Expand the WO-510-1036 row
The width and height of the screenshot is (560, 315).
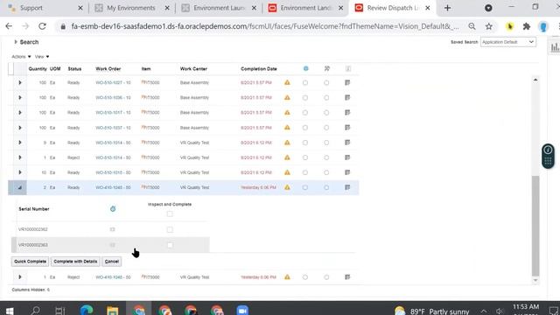(20, 97)
